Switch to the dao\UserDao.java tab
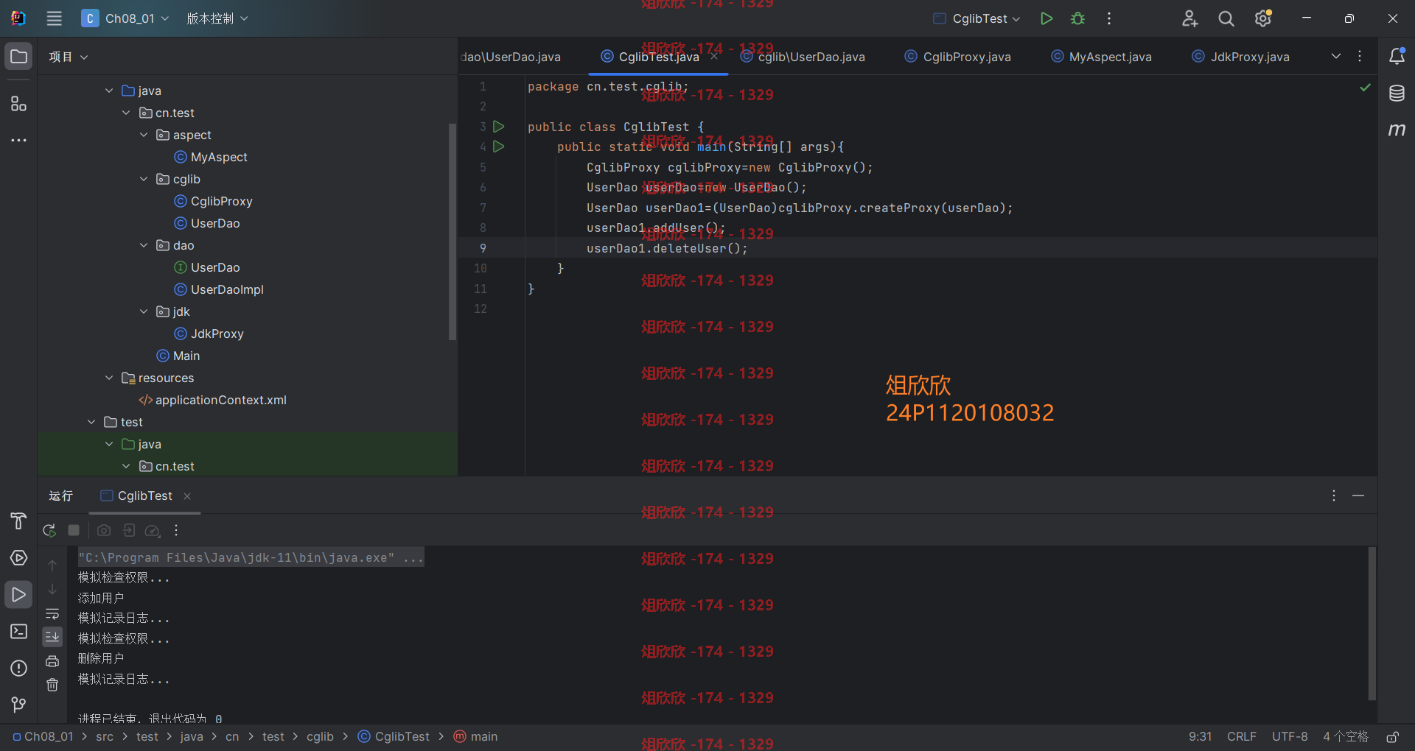1415x751 pixels. pyautogui.click(x=511, y=57)
